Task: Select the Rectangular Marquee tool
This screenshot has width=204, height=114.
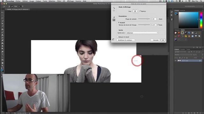Action: (2, 15)
